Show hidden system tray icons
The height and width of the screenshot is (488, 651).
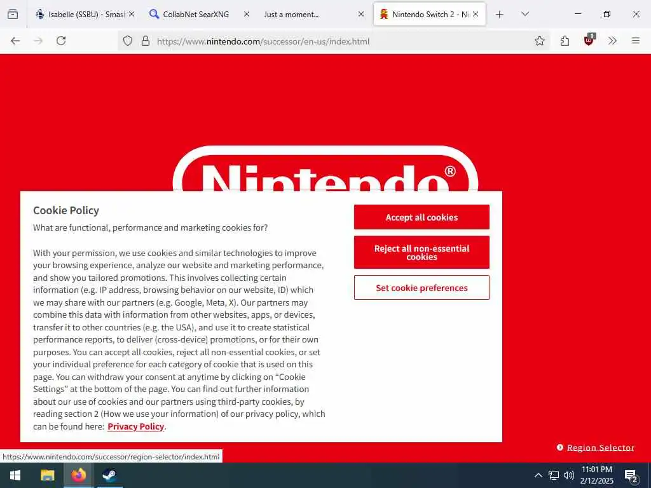[538, 475]
